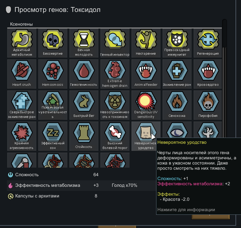This screenshot has width=241, height=228.
Task: Open the Вечная молодость hourglass gene
Action: click(84, 43)
